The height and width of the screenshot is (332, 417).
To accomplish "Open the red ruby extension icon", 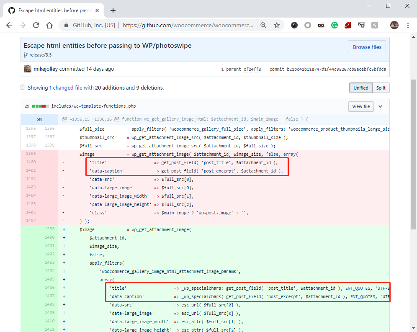I will [348, 25].
